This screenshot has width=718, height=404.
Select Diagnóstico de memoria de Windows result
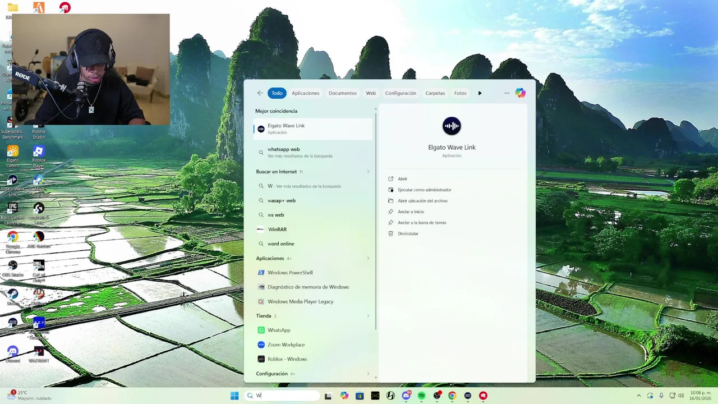coord(312,287)
